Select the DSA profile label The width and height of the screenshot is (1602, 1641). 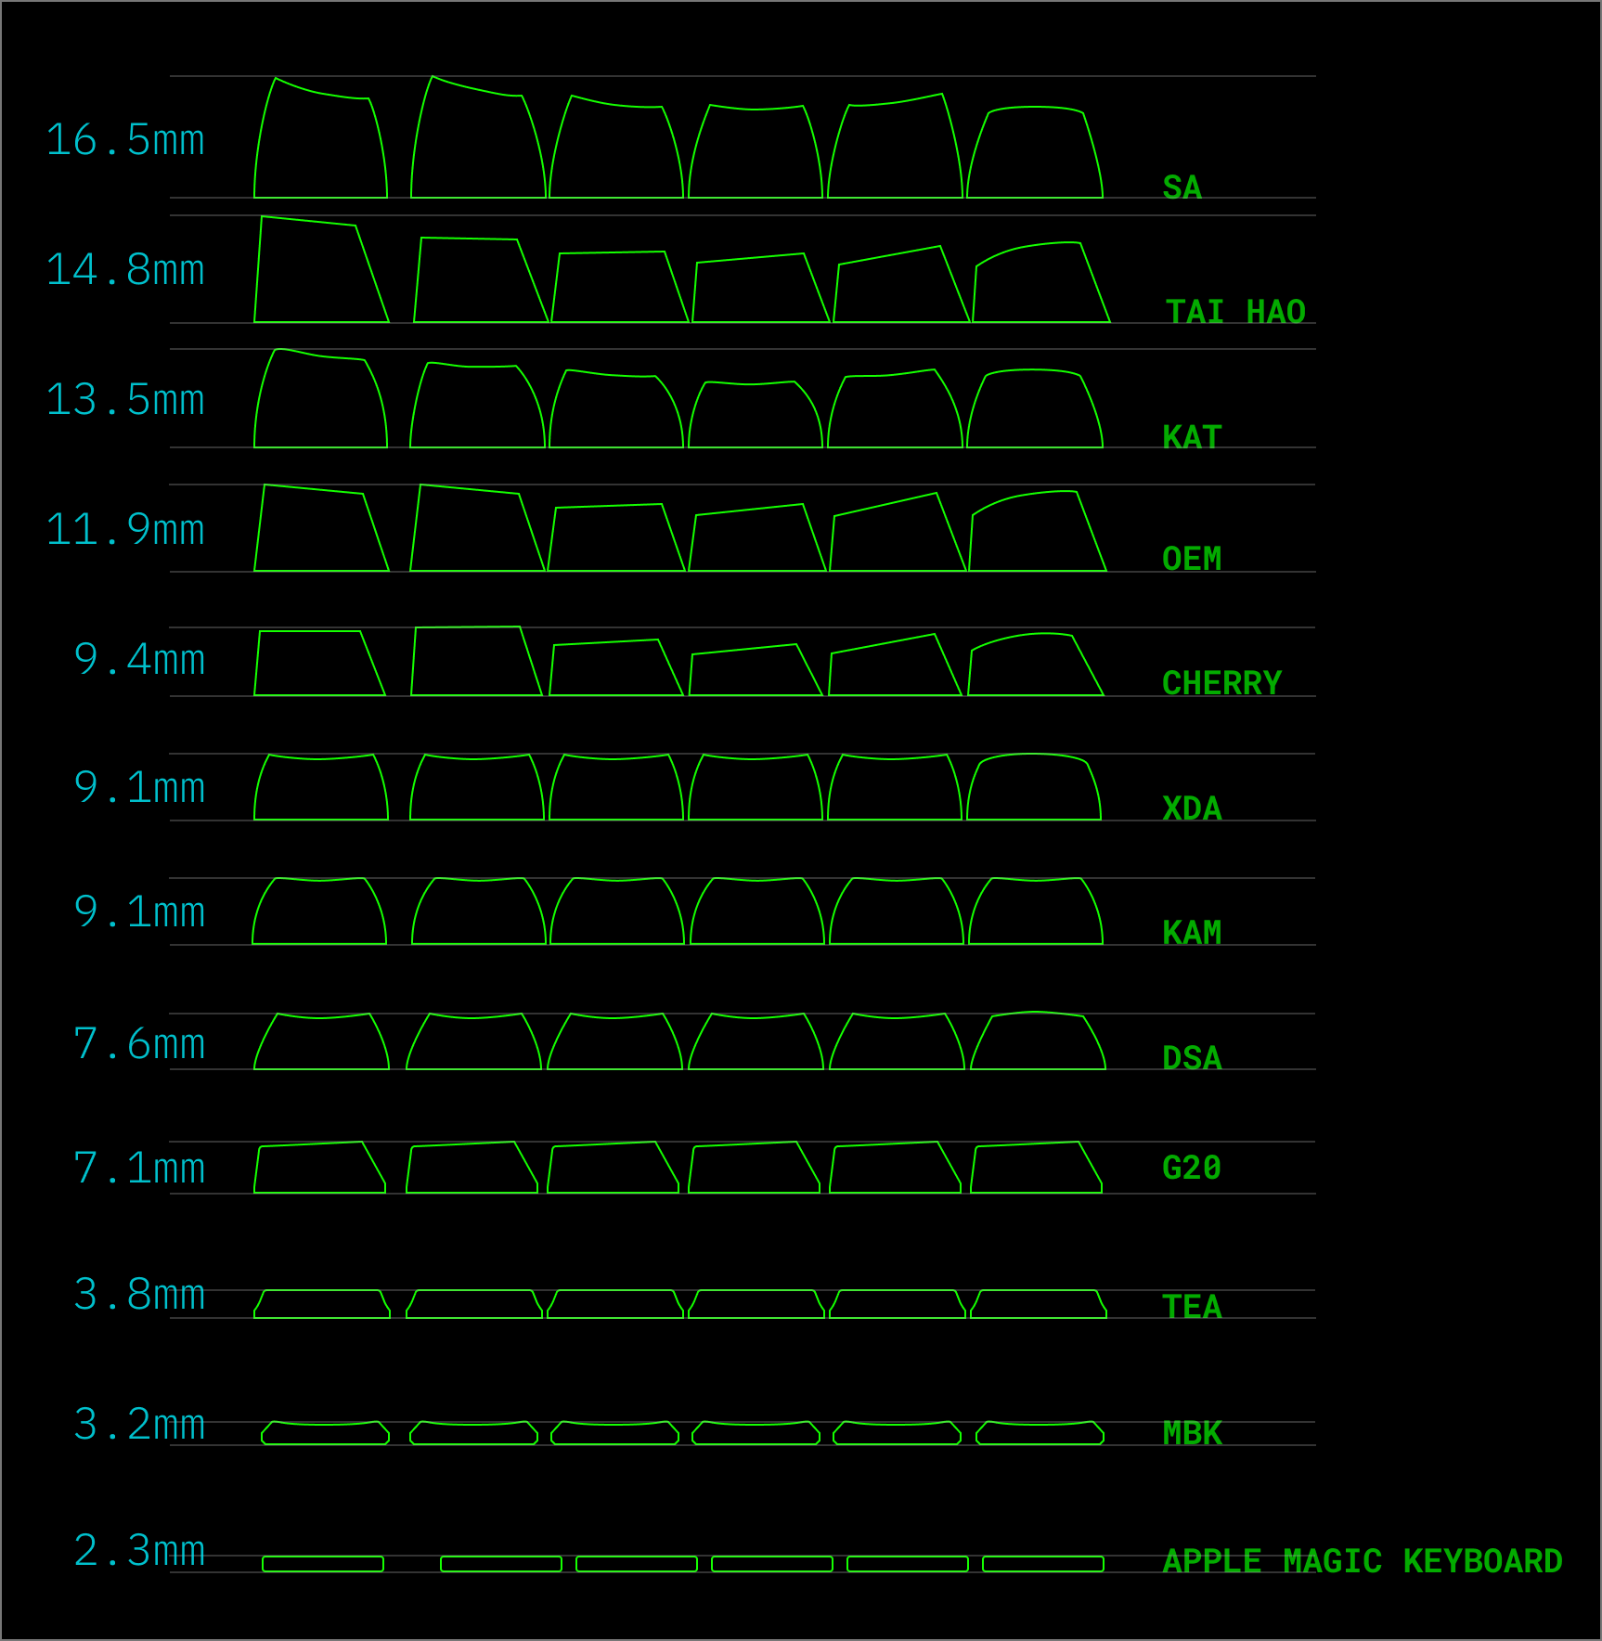[x=1193, y=1058]
